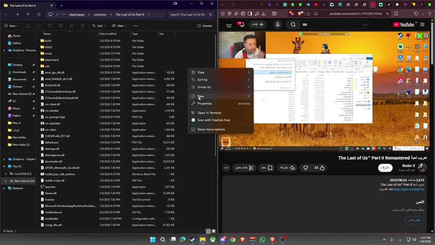Switch Explorer to details view layout
435x245 pixels.
(x=208, y=231)
